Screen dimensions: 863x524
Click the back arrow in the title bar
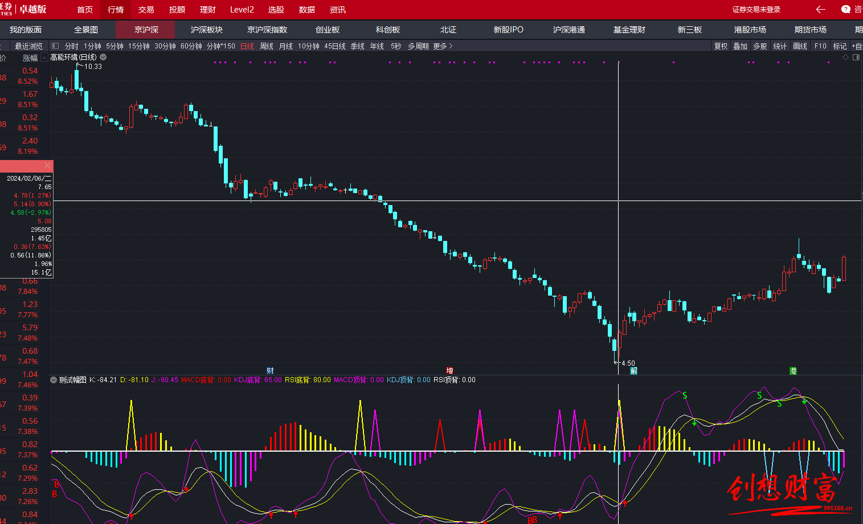(x=820, y=10)
